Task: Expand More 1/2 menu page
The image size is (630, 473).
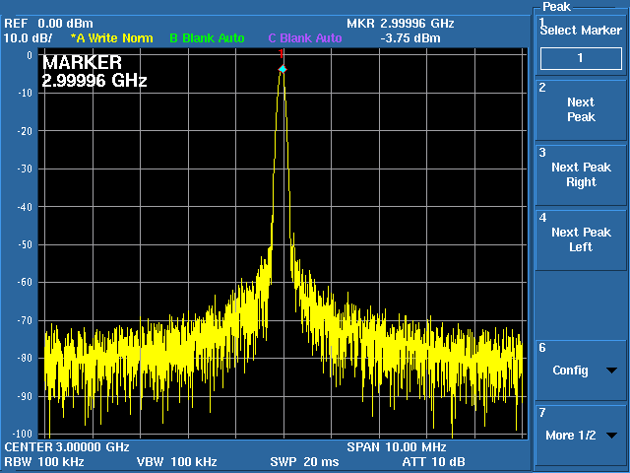Action: (581, 436)
